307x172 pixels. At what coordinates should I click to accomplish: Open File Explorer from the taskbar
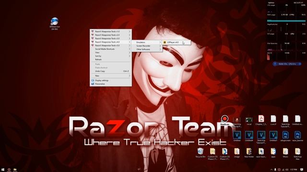pyautogui.click(x=15, y=170)
